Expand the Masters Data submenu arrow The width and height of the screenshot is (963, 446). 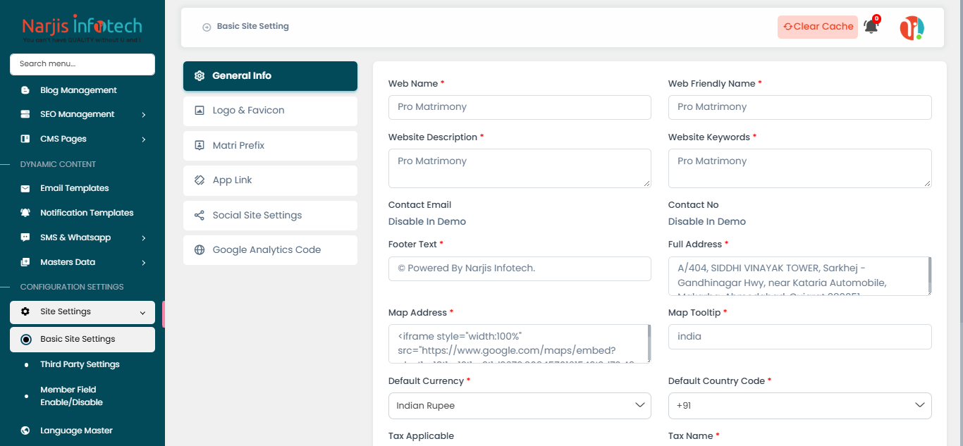pyautogui.click(x=143, y=263)
